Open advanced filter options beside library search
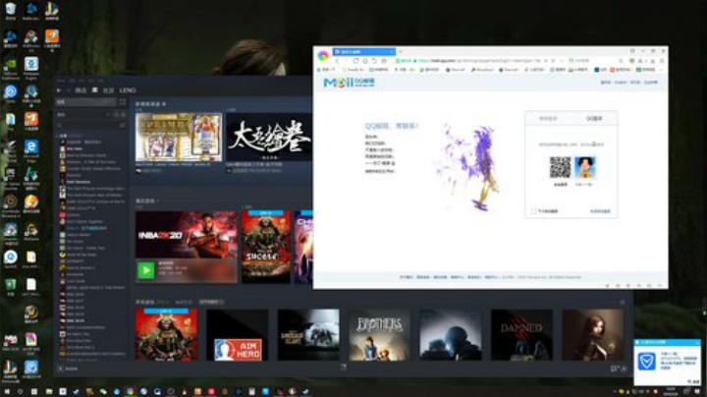Viewport: 707px width, 397px height. coord(122,126)
